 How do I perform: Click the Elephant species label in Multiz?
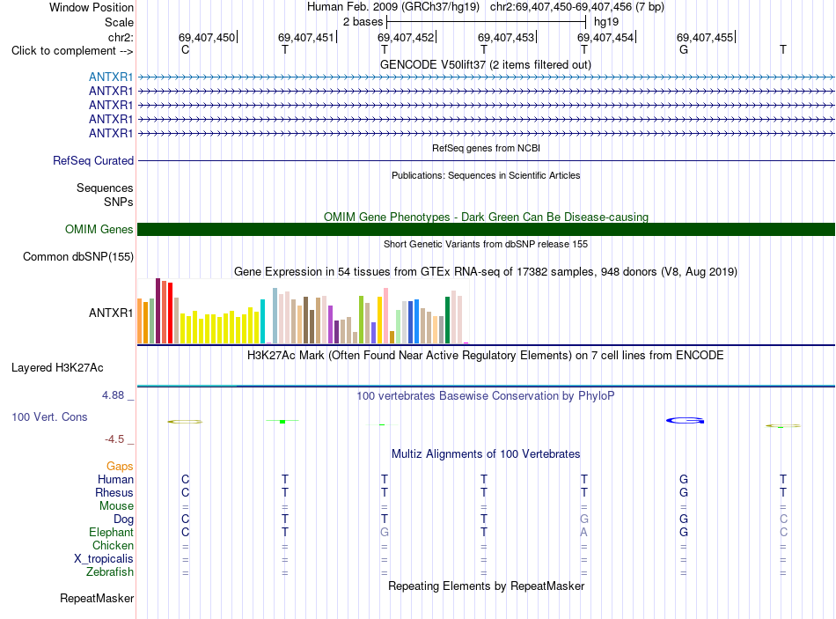[112, 532]
